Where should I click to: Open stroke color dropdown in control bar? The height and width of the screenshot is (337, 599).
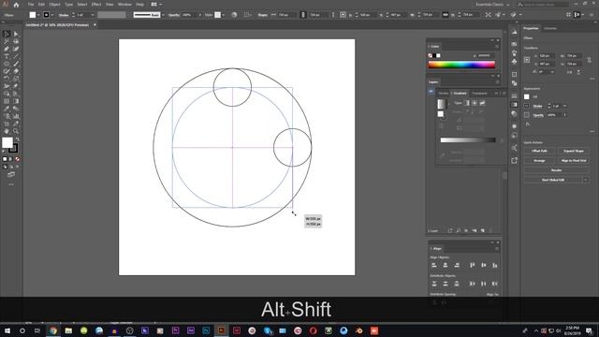pyautogui.click(x=52, y=15)
